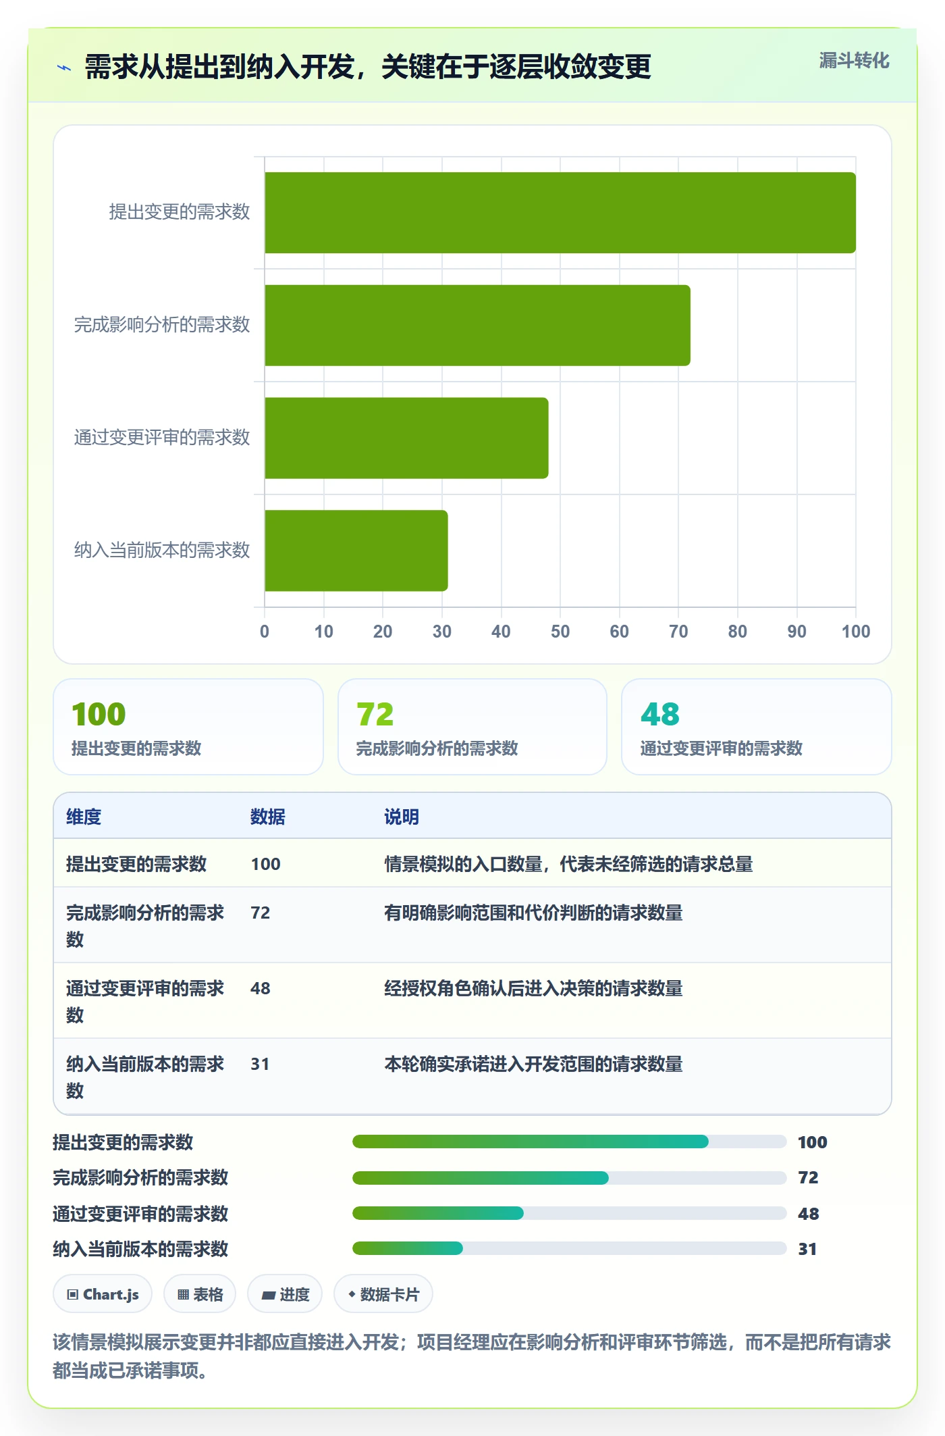Select the 进度 tag chip
Image resolution: width=945 pixels, height=1436 pixels.
pyautogui.click(x=285, y=1294)
